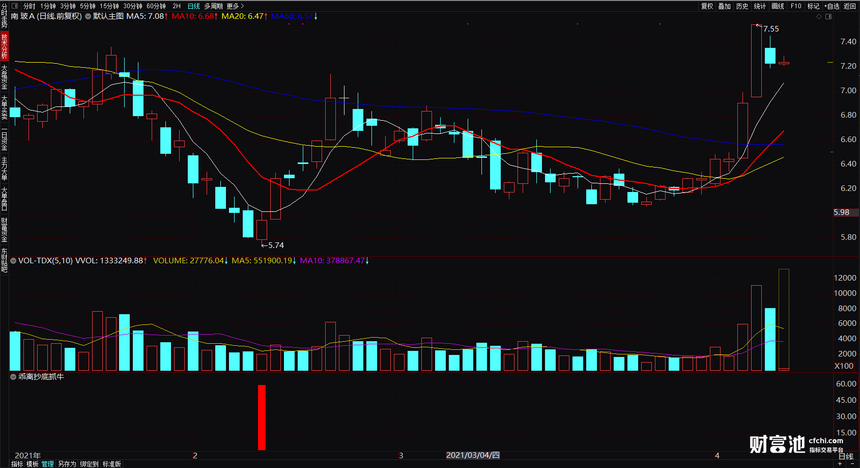This screenshot has height=468, width=860.
Task: Open the 分时走势 sidebar tab
Action: tap(4, 16)
